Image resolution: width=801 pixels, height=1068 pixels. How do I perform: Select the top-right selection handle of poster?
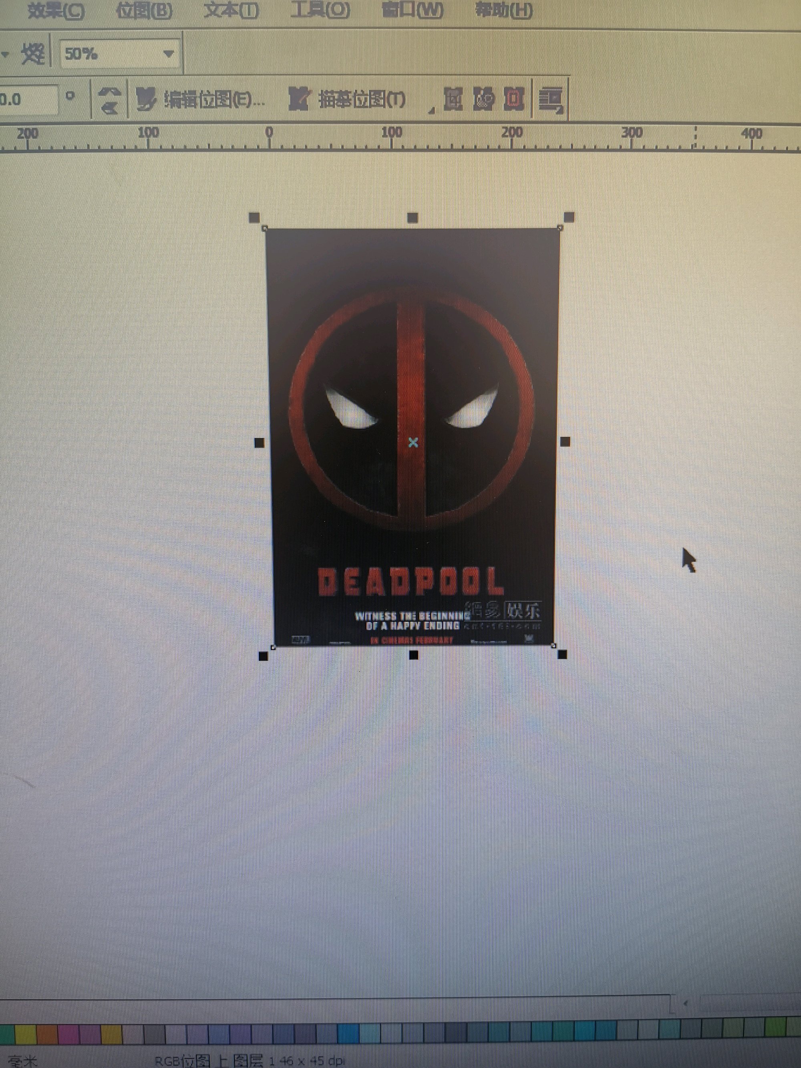click(x=569, y=217)
